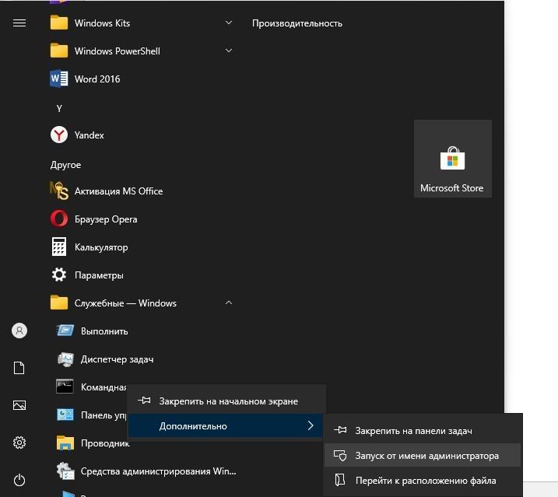Open Documents icon in the left sidebar
The height and width of the screenshot is (497, 558).
point(19,368)
